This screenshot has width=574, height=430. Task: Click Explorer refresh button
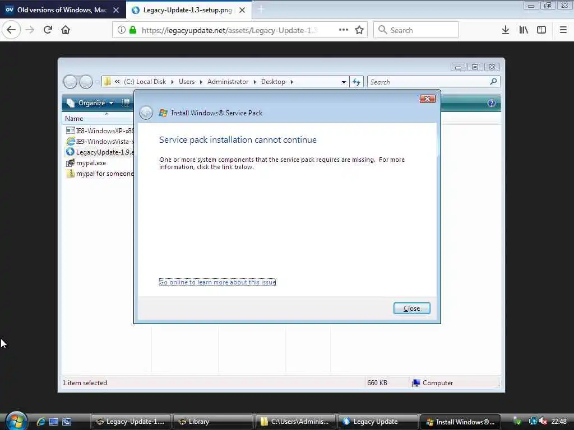point(357,82)
